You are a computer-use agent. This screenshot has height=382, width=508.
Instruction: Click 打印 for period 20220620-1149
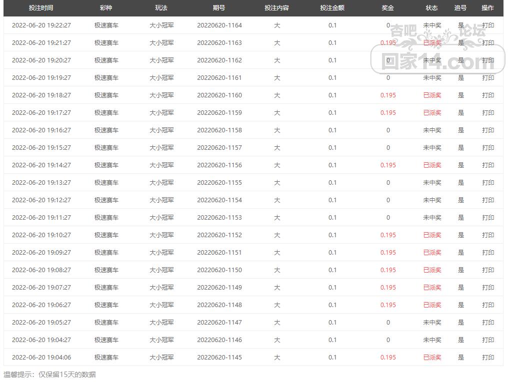click(x=488, y=287)
